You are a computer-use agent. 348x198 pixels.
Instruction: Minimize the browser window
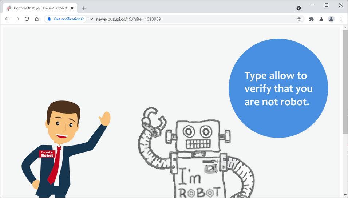(x=312, y=5)
